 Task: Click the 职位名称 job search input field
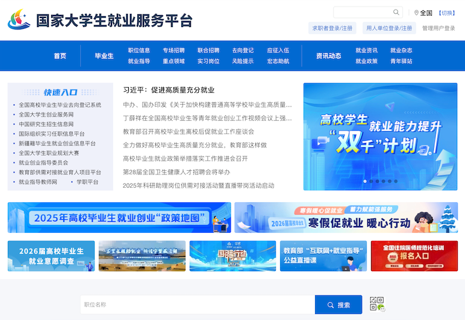pyautogui.click(x=198, y=305)
